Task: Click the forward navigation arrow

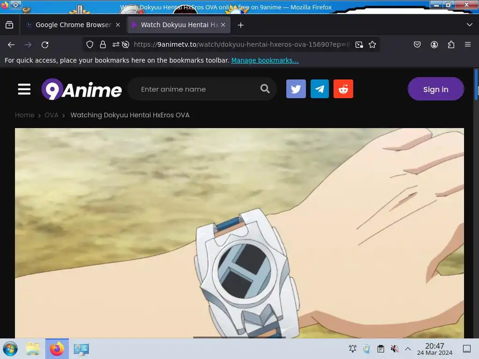Action: click(28, 45)
